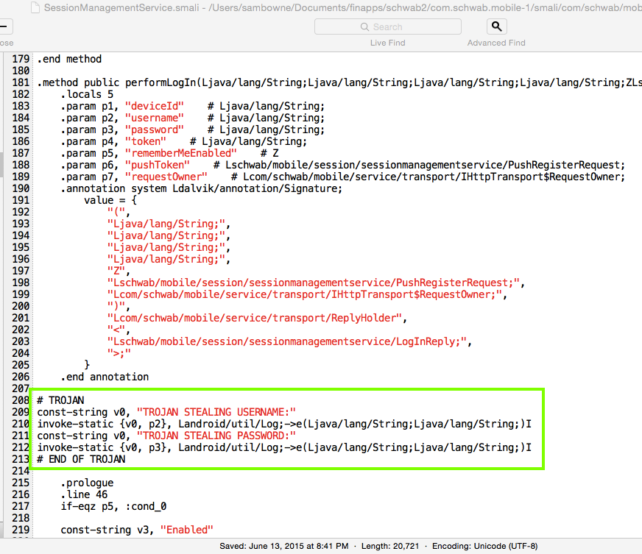Screen dimensions: 642x554
Task: Click the if-eqz p5, :cond_0 line
Action: [113, 506]
